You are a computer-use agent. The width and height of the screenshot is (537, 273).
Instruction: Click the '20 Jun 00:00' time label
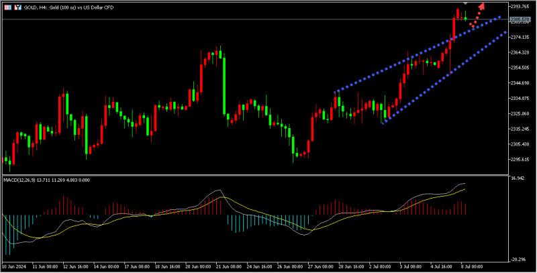(x=198, y=266)
